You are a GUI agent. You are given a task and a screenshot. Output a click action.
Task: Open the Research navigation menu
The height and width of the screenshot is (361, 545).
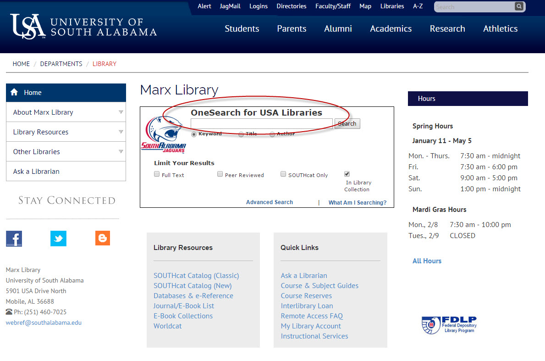pyautogui.click(x=447, y=28)
